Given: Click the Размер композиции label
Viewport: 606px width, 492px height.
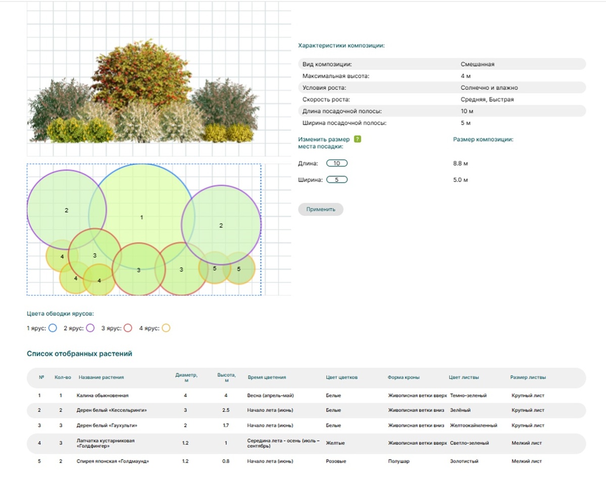Looking at the screenshot, I should point(483,140).
